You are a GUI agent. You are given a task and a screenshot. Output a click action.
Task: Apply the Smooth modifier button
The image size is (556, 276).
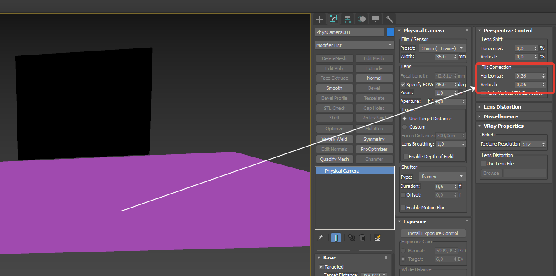(x=334, y=88)
